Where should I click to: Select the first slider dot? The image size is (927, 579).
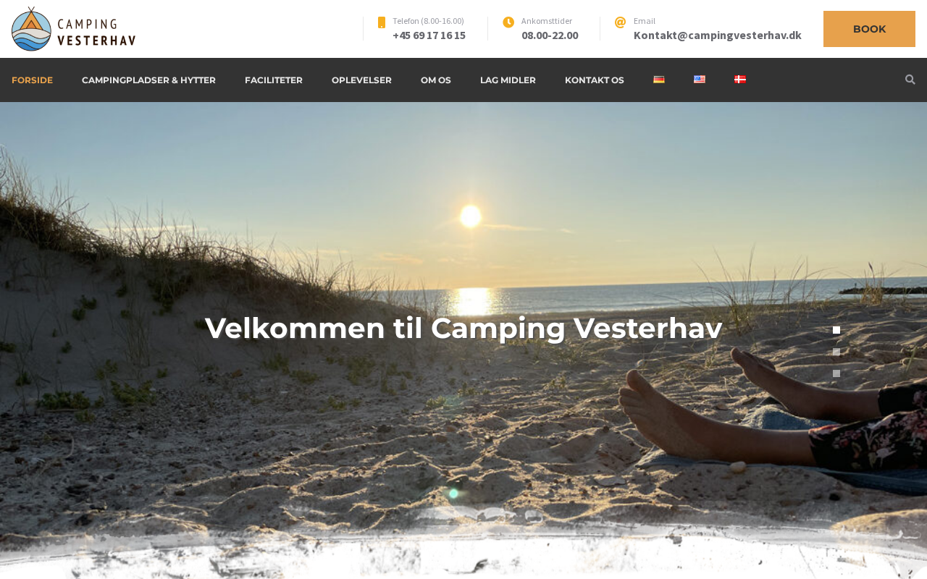836,330
